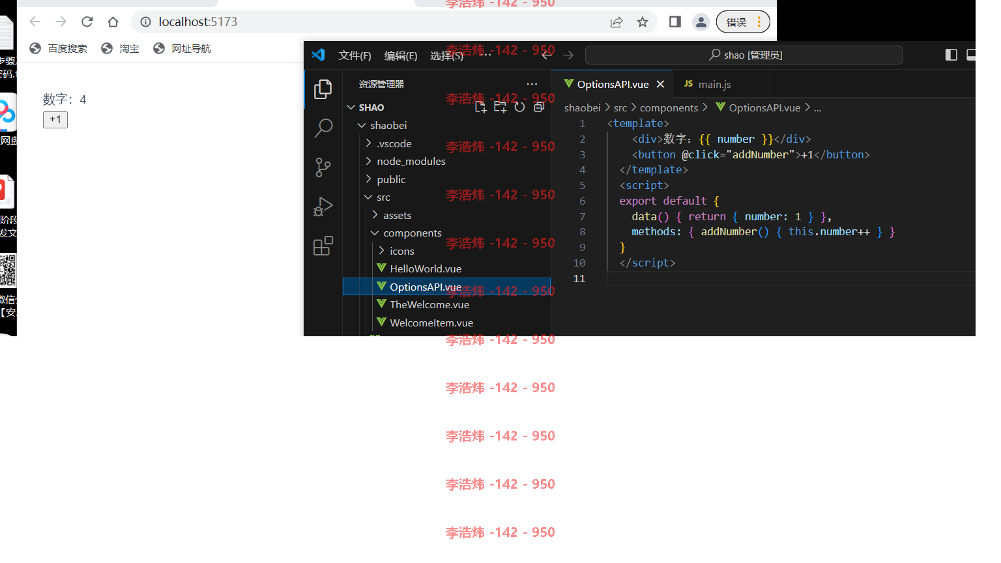Image resolution: width=1001 pixels, height=563 pixels.
Task: Toggle the browser side panel
Action: point(675,22)
